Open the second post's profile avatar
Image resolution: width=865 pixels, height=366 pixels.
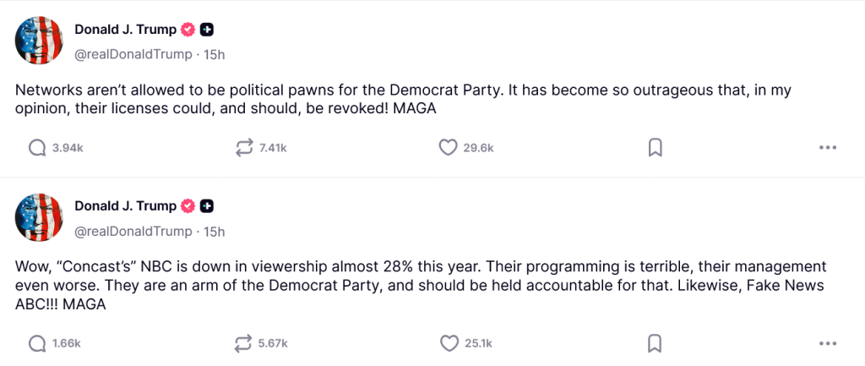coord(40,217)
